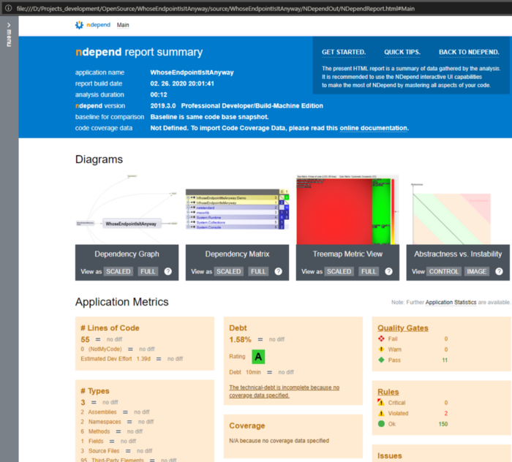Viewport: 512px width, 462px height.
Task: Click the application name WhoseEndpointIsItAnyway
Action: pyautogui.click(x=192, y=72)
